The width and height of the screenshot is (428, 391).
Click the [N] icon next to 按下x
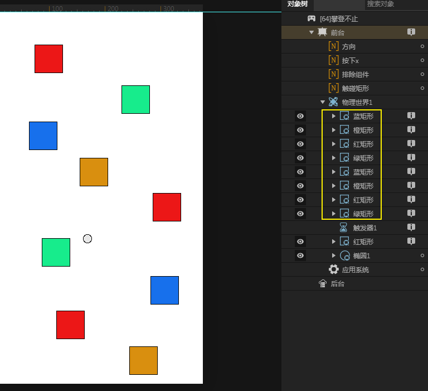pyautogui.click(x=334, y=60)
